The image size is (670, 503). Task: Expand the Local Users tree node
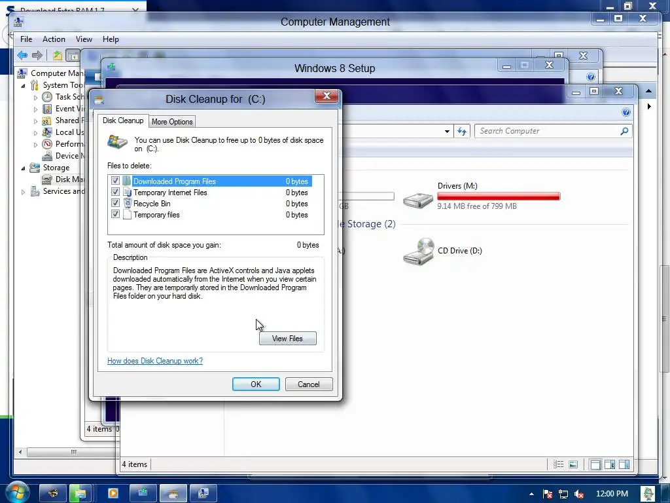[35, 133]
